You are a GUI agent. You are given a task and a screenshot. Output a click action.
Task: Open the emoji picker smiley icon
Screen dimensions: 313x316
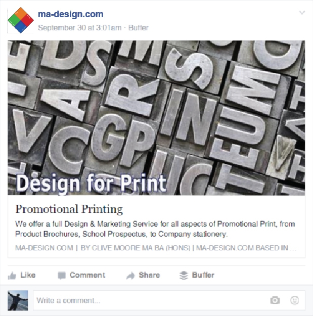click(x=294, y=300)
